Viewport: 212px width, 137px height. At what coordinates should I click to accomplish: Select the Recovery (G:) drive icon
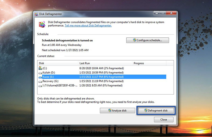coord(40,81)
